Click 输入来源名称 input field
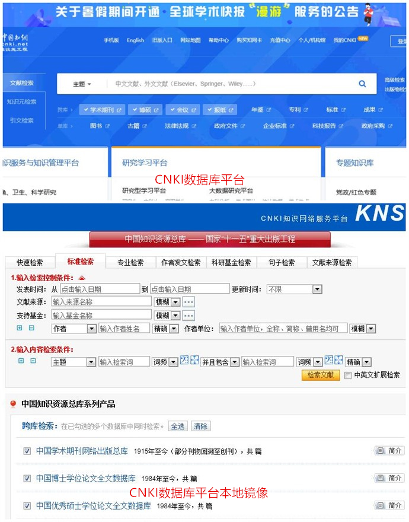This screenshot has height=522, width=409. pyautogui.click(x=101, y=301)
